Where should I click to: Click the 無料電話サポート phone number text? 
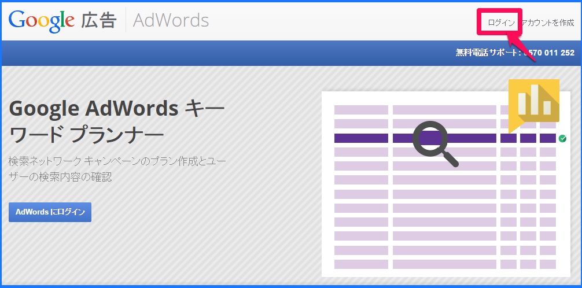[x=515, y=53]
